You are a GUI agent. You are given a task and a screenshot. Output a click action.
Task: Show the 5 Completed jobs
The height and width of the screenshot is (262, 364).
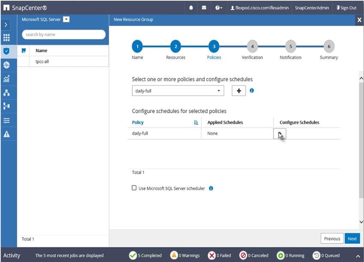[x=145, y=255]
